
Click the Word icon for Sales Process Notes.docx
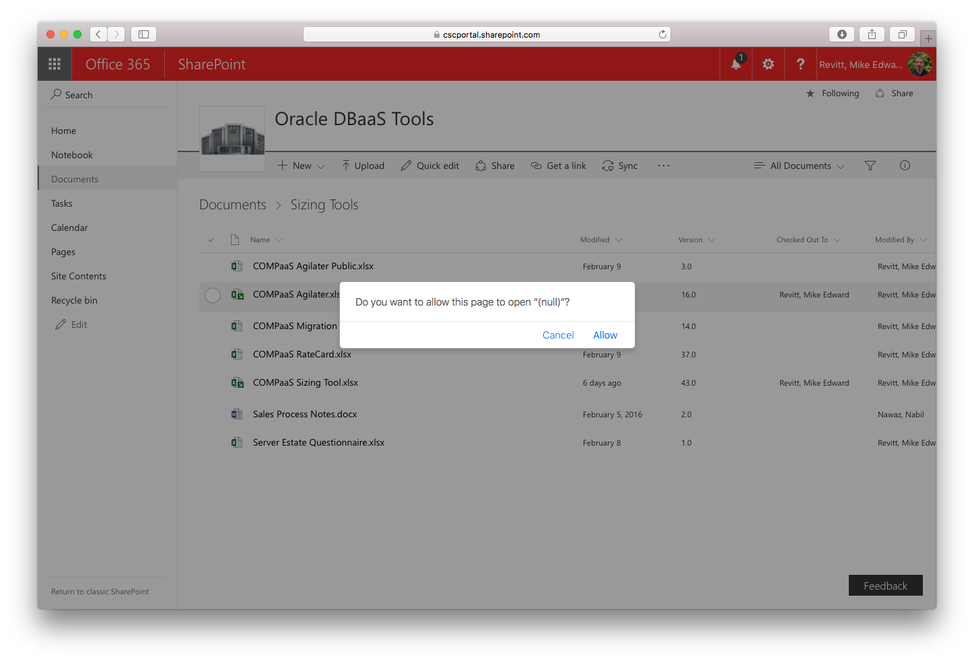point(237,414)
